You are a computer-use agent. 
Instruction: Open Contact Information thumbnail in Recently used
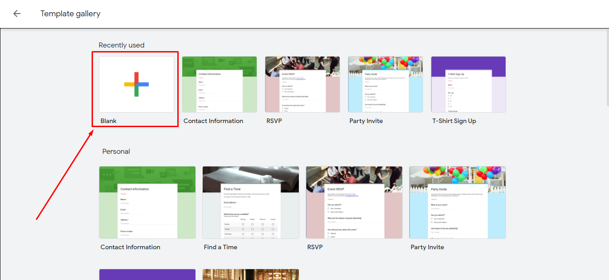point(219,84)
